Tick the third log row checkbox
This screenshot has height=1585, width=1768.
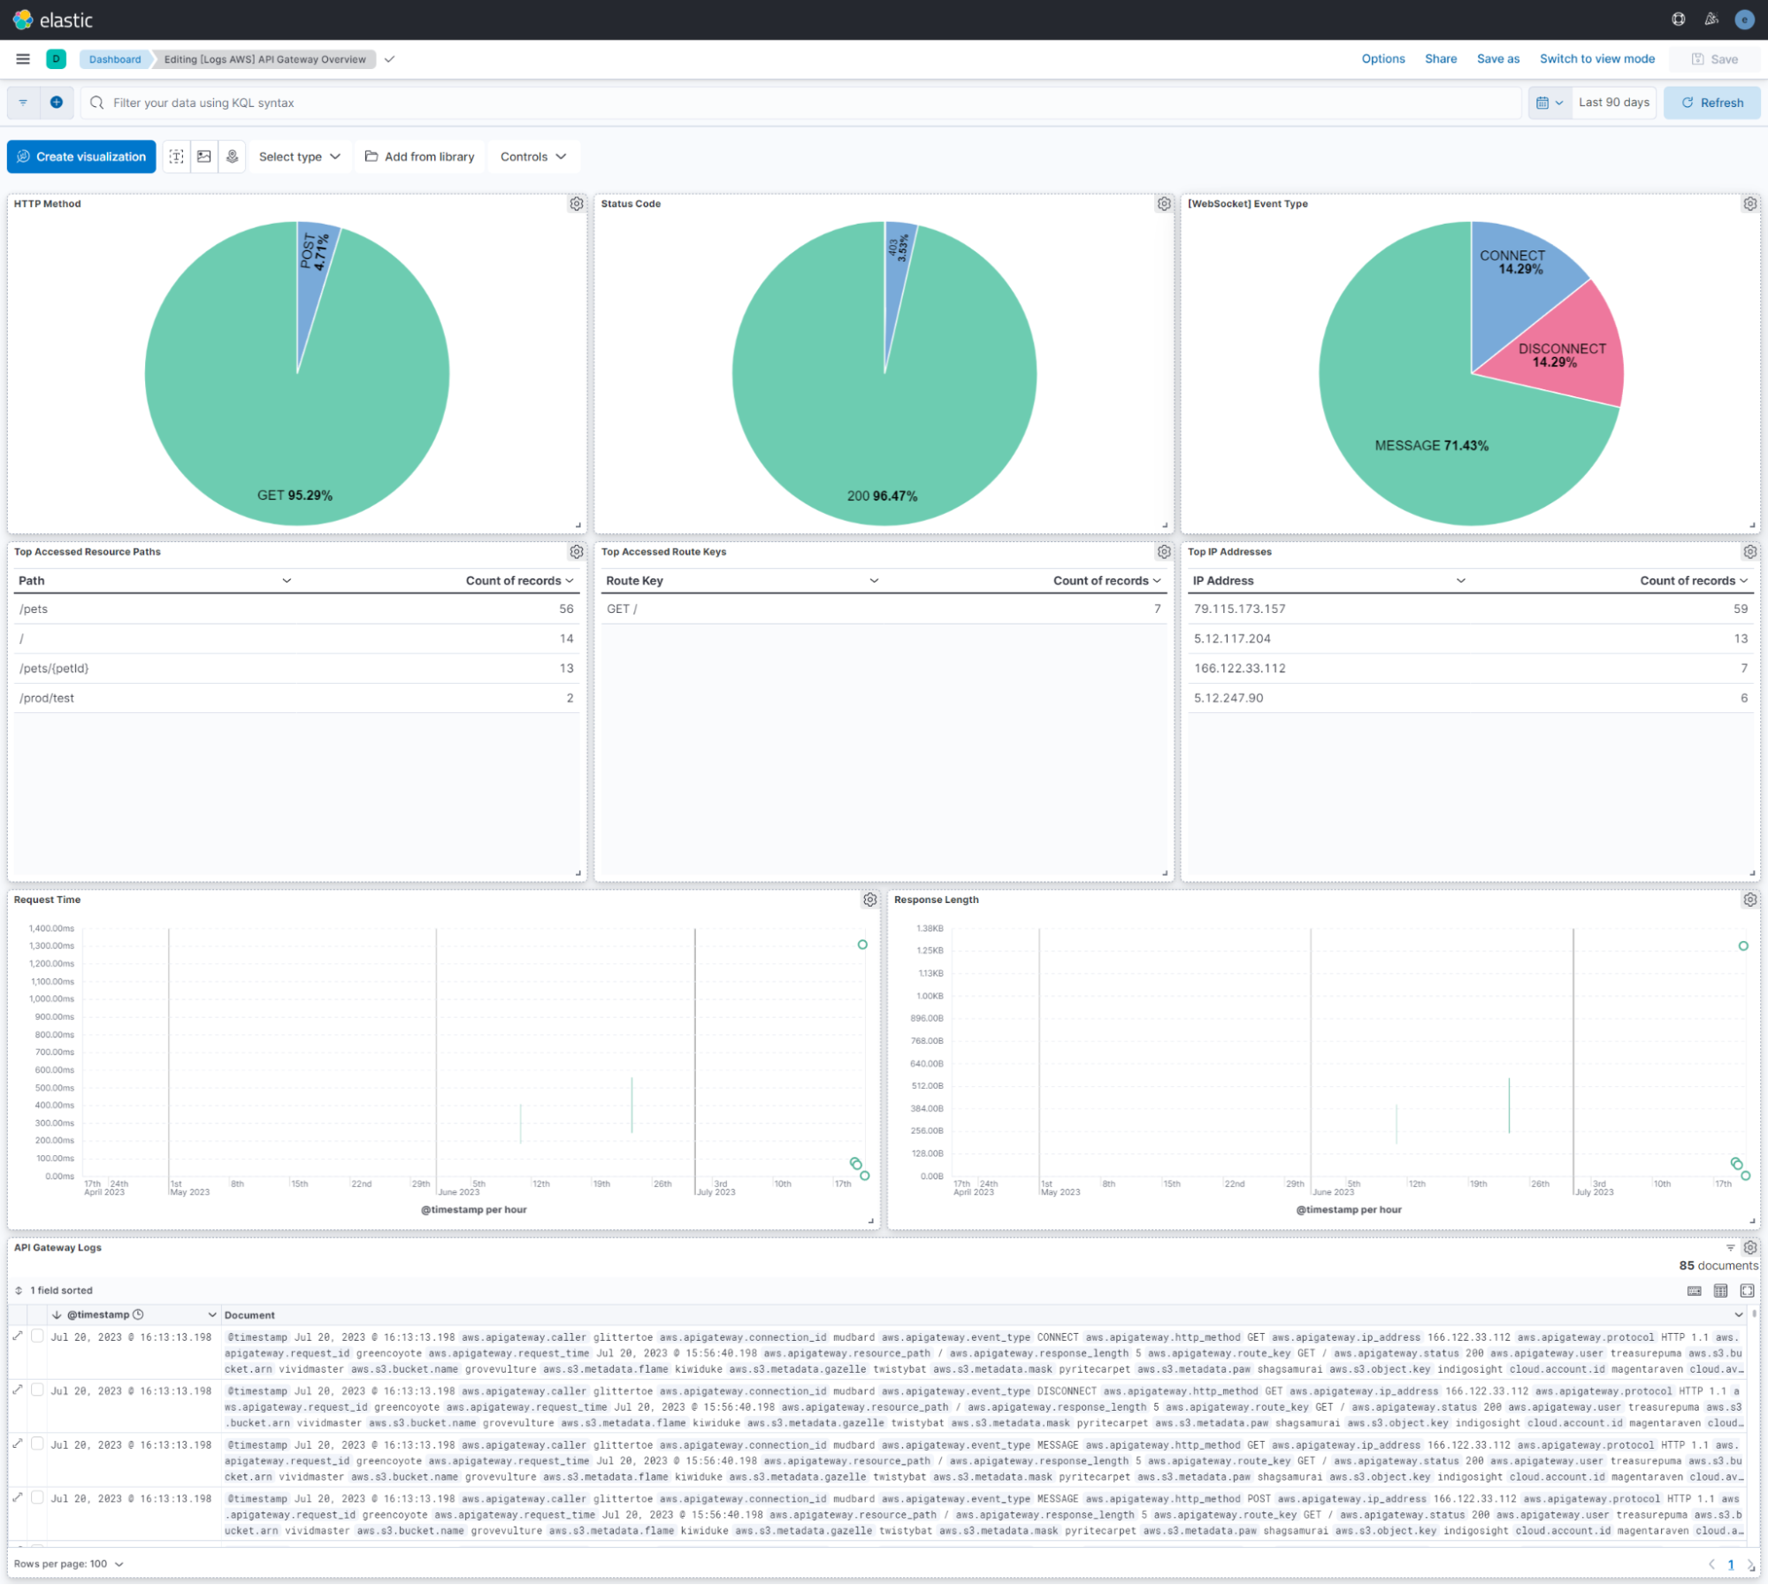pyautogui.click(x=37, y=1444)
